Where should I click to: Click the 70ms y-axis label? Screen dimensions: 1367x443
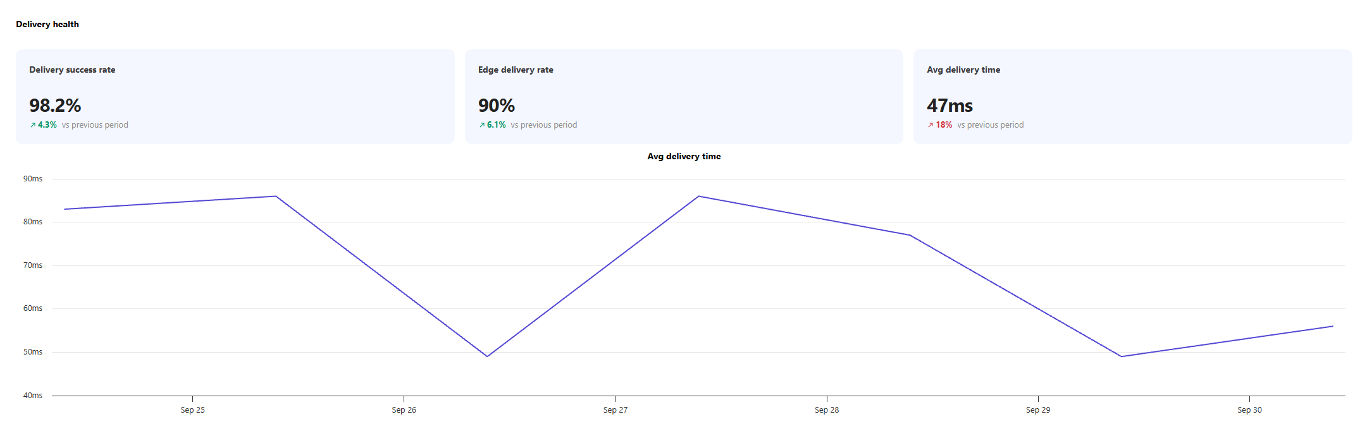(x=33, y=265)
